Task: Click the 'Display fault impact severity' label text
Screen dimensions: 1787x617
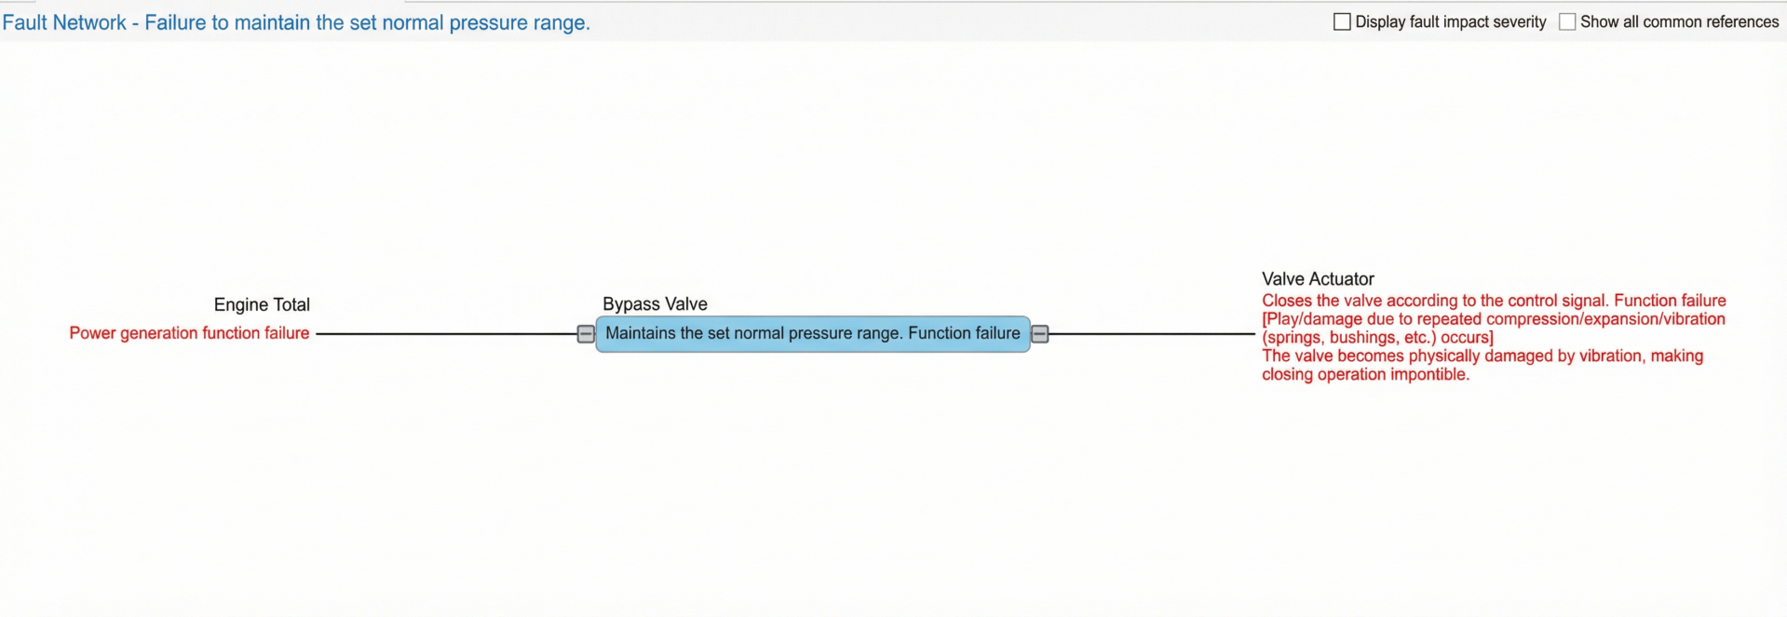Action: click(x=1450, y=21)
